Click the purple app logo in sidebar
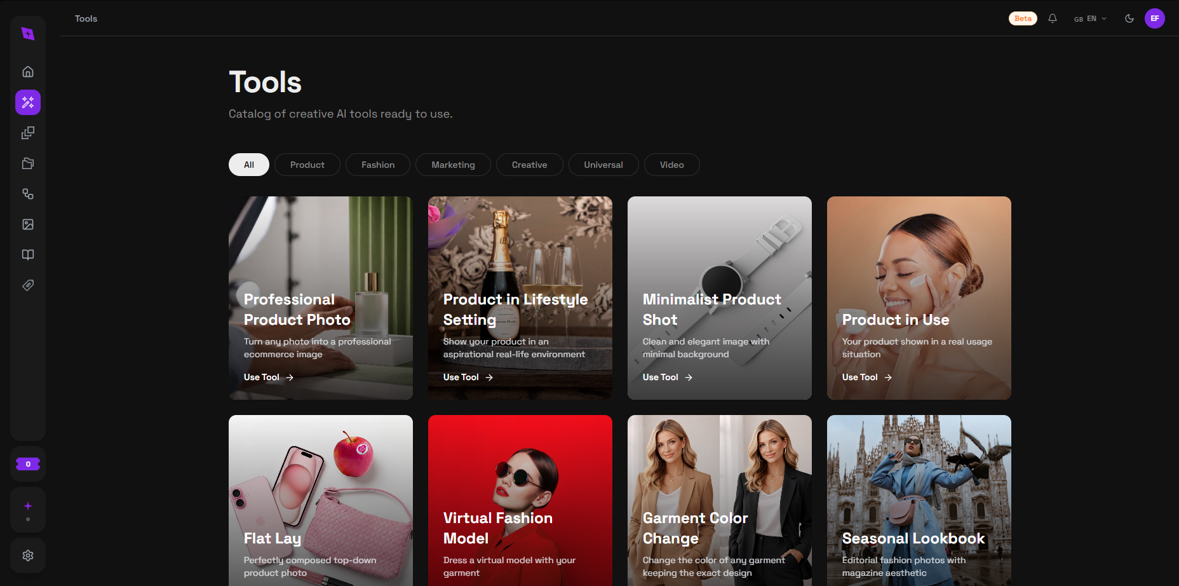The width and height of the screenshot is (1179, 586). [x=28, y=34]
